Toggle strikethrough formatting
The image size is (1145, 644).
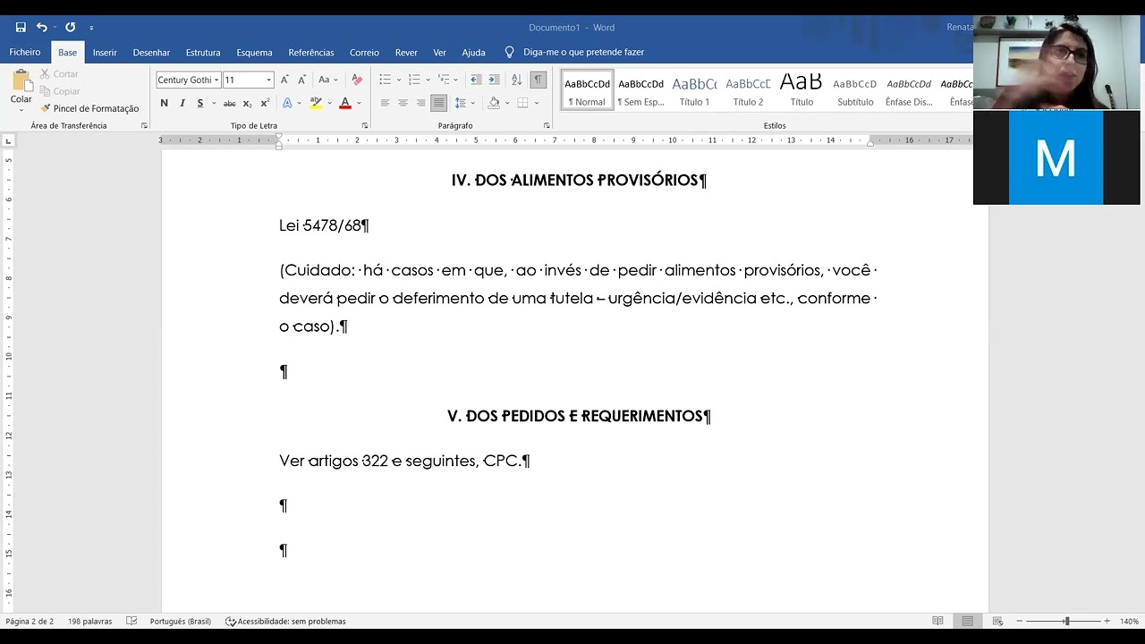pyautogui.click(x=229, y=103)
